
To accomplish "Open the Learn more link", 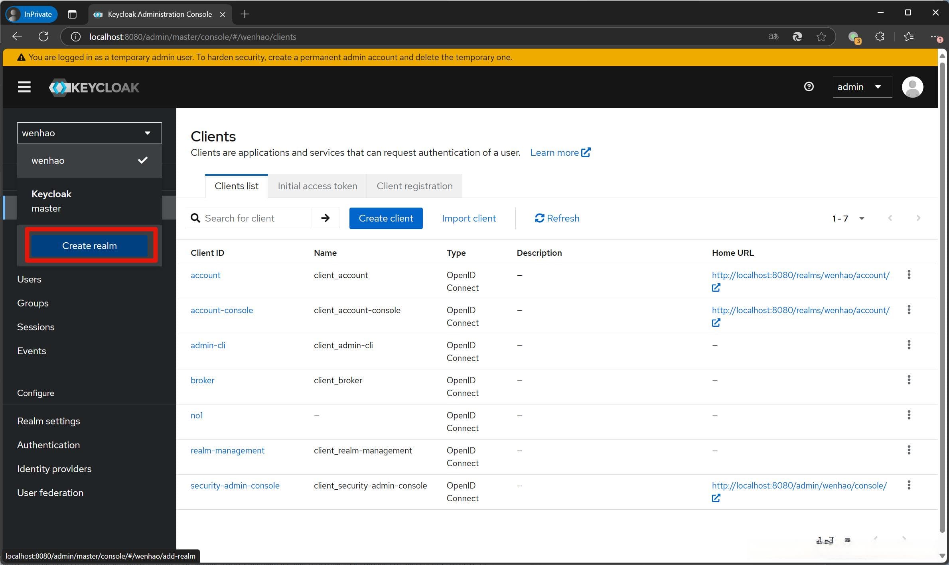I will [x=560, y=152].
